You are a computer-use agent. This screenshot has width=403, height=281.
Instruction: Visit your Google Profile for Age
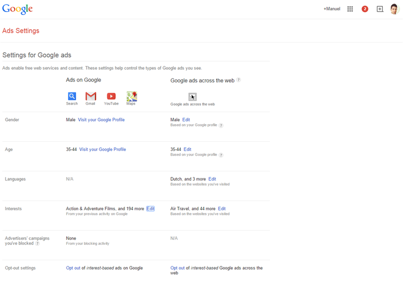click(103, 149)
